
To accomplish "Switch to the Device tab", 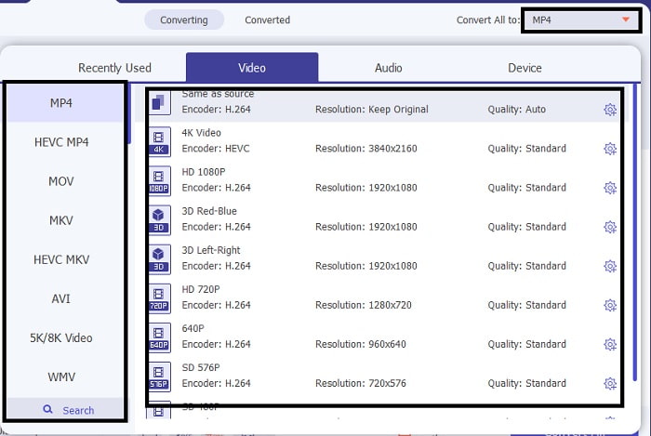I will [525, 68].
